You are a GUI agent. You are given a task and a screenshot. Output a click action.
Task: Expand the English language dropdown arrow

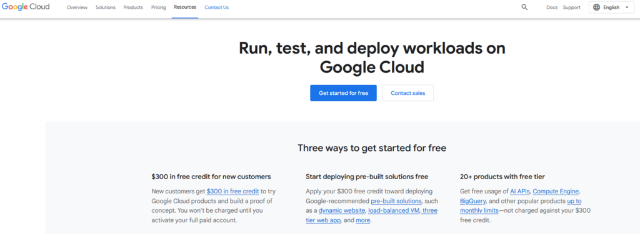click(x=627, y=7)
